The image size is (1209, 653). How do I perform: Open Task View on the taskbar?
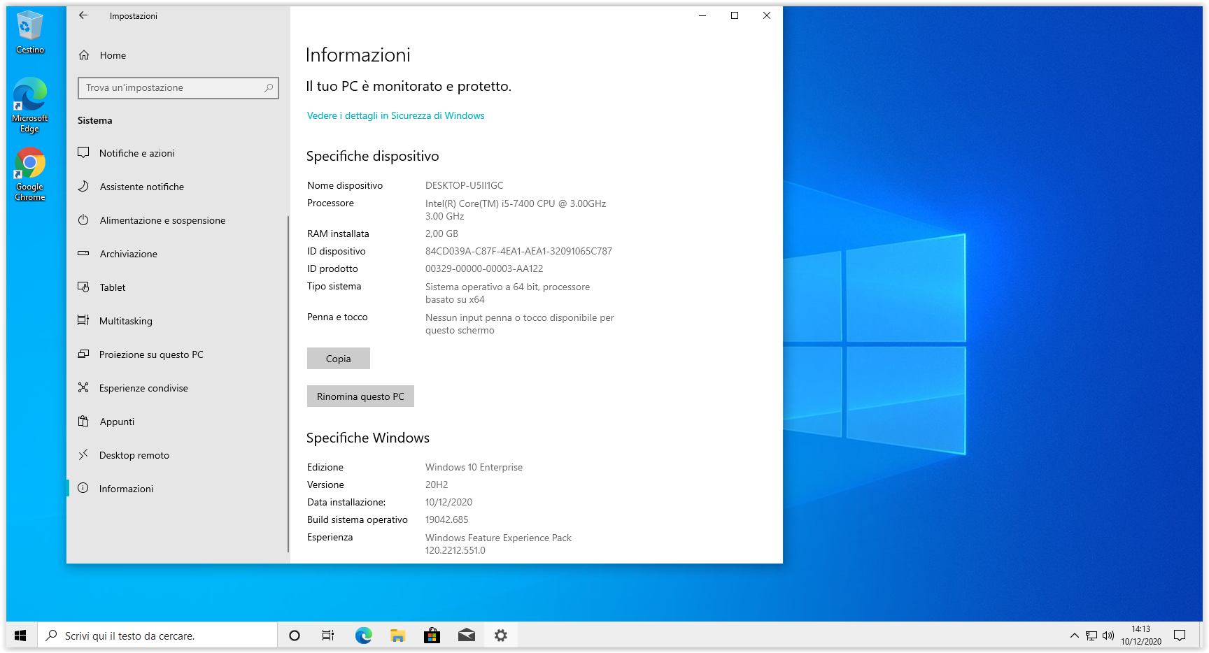(328, 636)
